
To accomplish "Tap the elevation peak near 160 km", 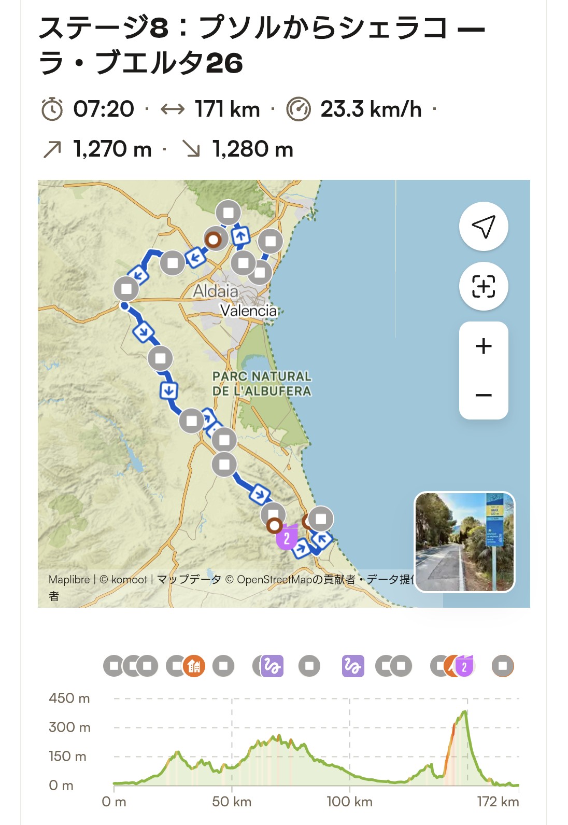I will [x=465, y=711].
